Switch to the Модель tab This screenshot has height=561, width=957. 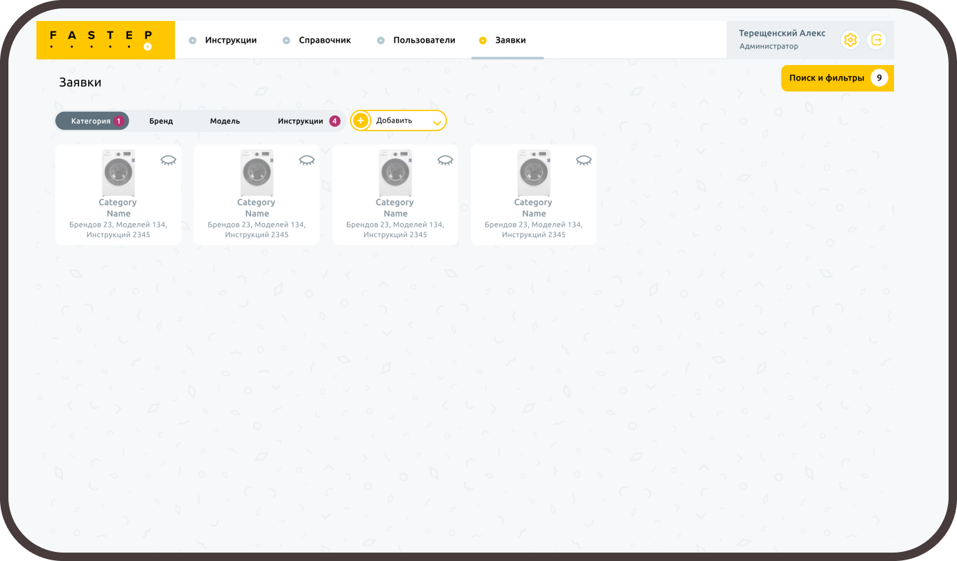[225, 121]
